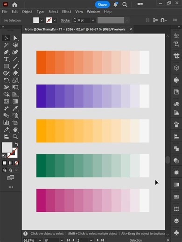Pick the Eyedropper tool
The image size is (182, 242).
tap(15, 108)
